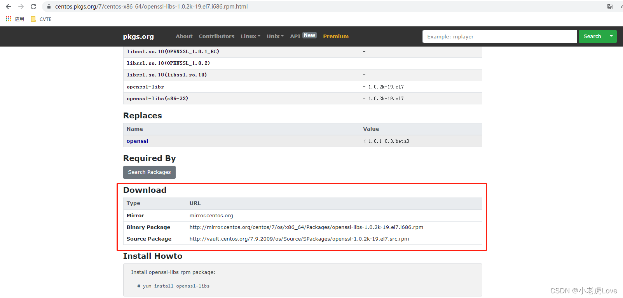Open the apps grid bookmark icon

click(x=8, y=19)
